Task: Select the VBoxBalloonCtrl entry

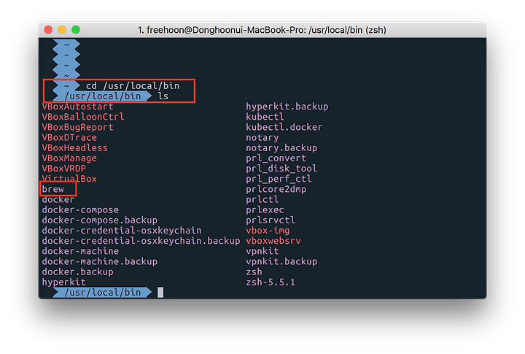Action: [83, 117]
